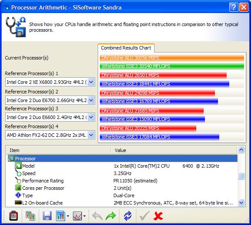
Task: Select the Processor group row
Action: 122,159
